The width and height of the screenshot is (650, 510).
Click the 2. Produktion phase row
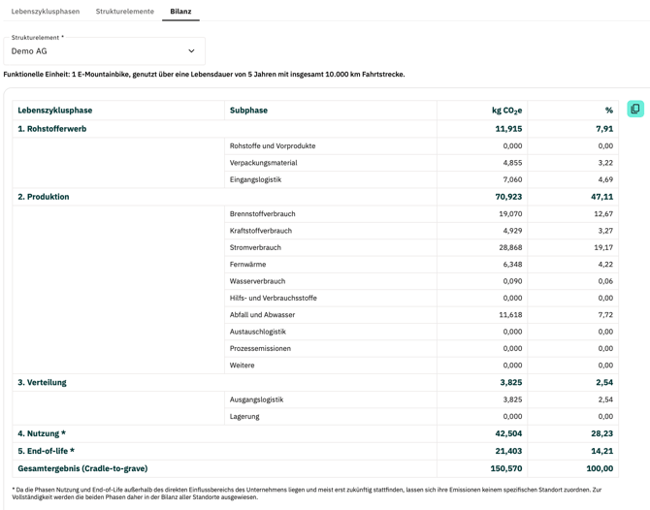pyautogui.click(x=44, y=197)
